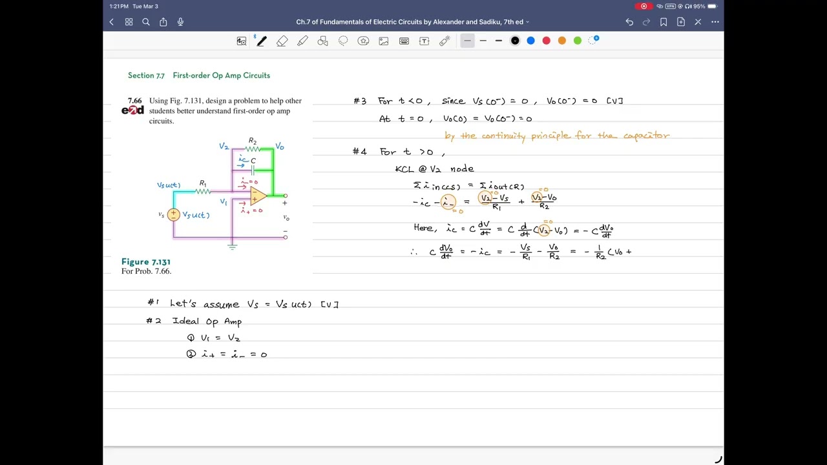
Task: Select the green pen color
Action: click(x=578, y=41)
